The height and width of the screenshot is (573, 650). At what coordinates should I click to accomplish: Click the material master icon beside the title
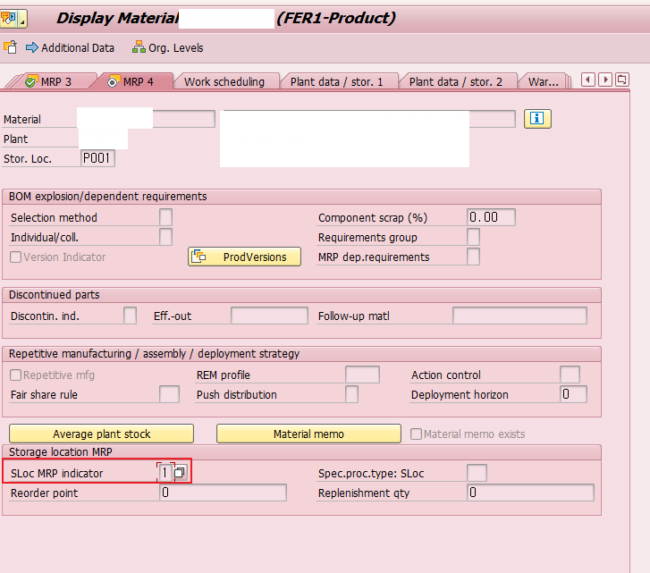13,19
